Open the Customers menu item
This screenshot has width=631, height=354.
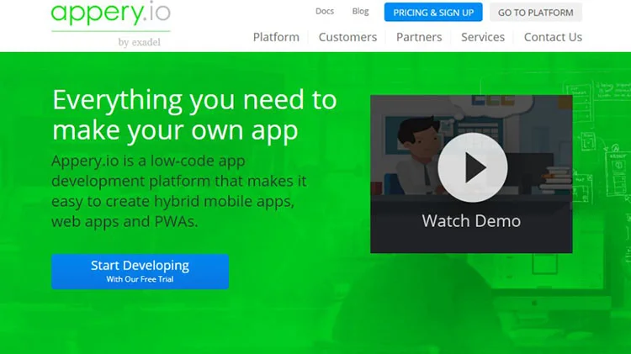[347, 37]
